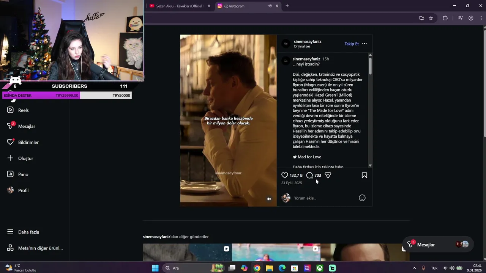Open the Chrome three-dot menu
The image size is (486, 273).
pyautogui.click(x=480, y=18)
